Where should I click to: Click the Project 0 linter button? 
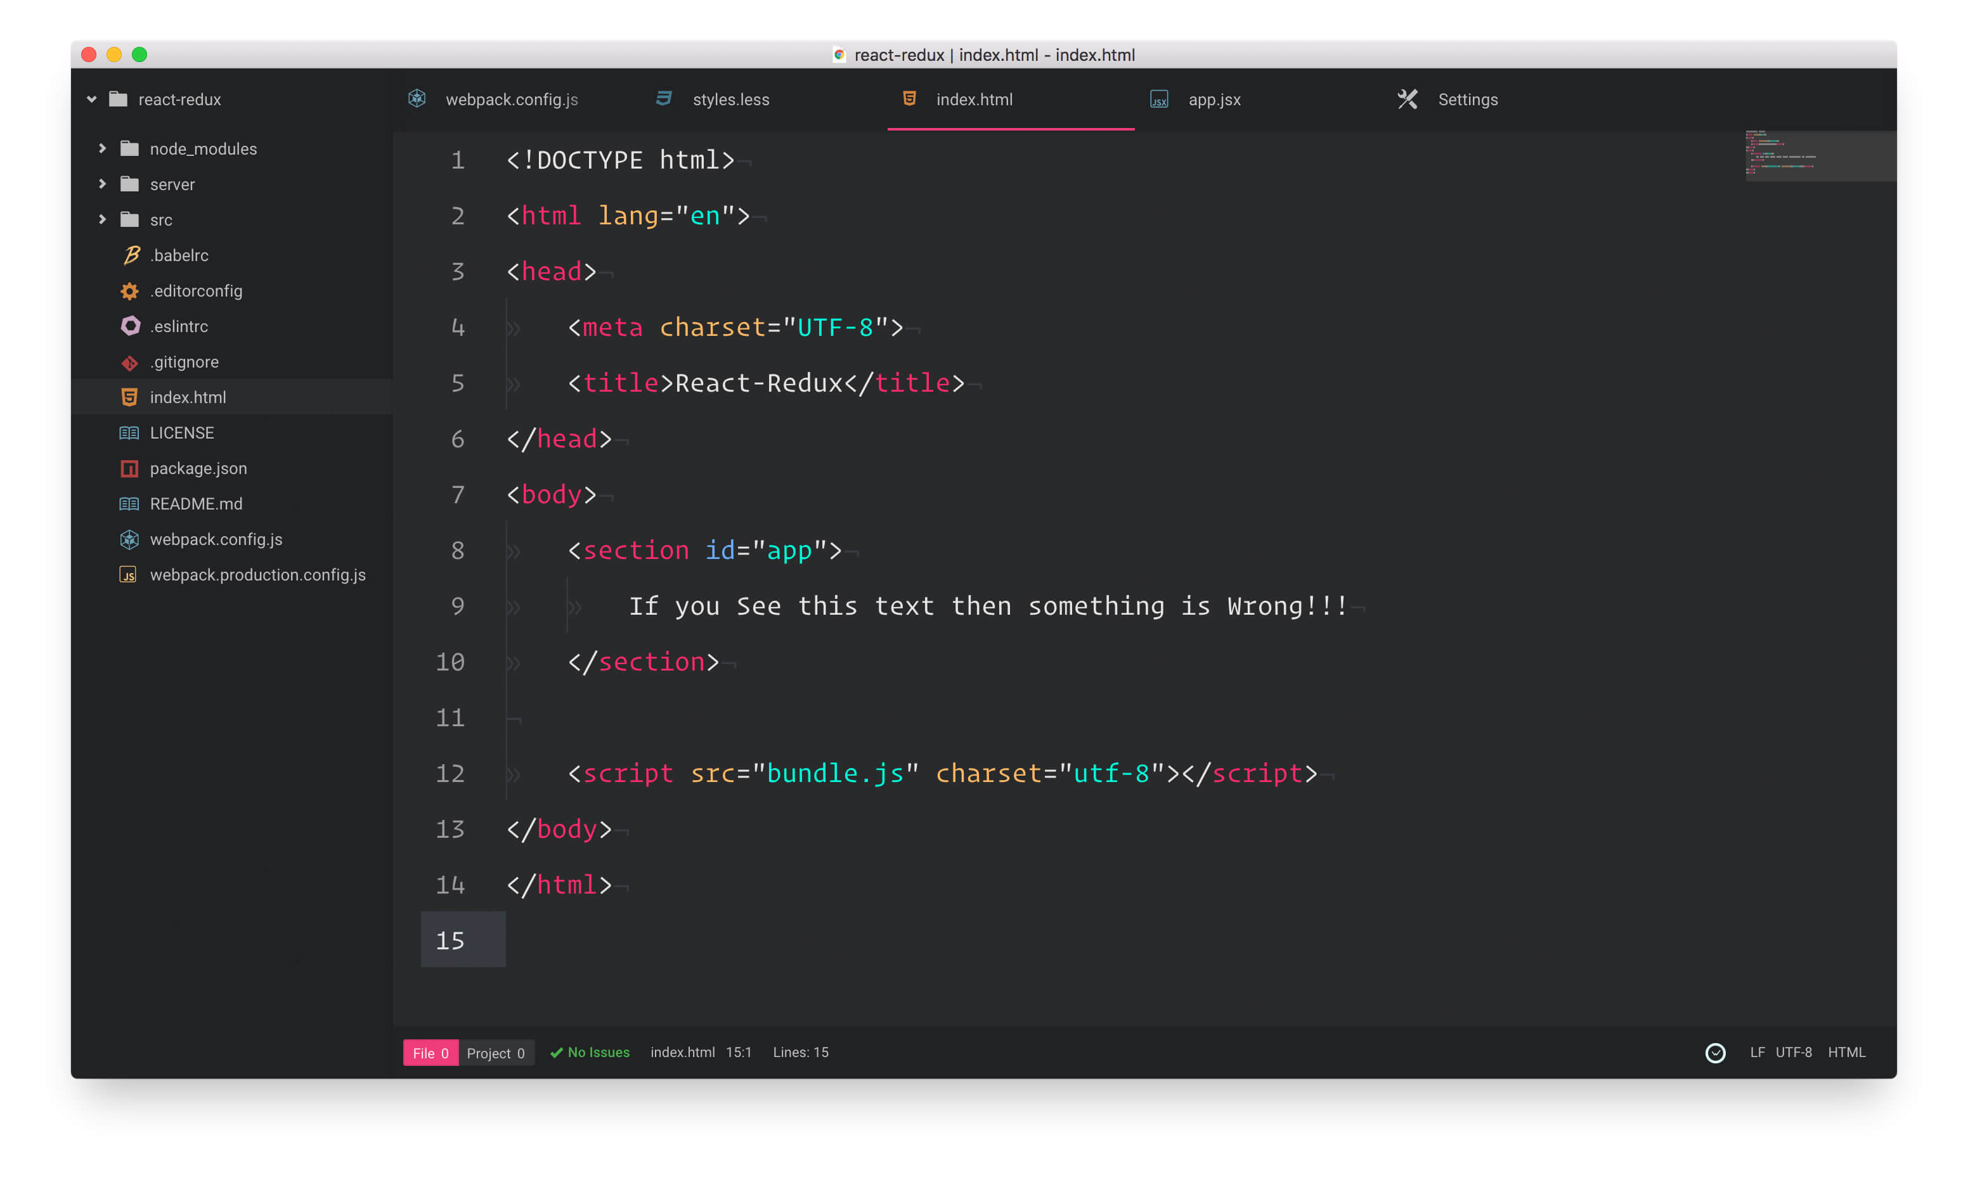tap(496, 1053)
